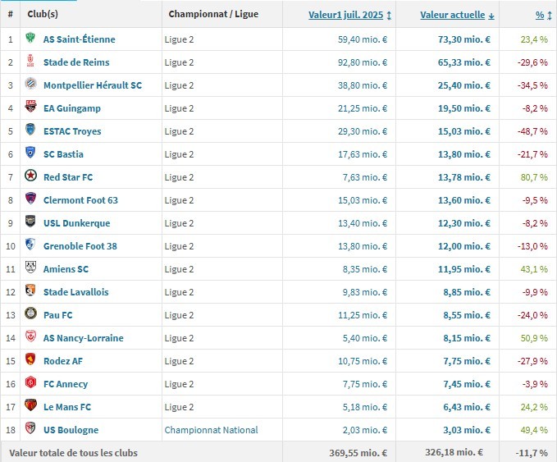This screenshot has height=462, width=557.
Task: Click Red Star FC's 80,7 % change
Action: pos(534,177)
